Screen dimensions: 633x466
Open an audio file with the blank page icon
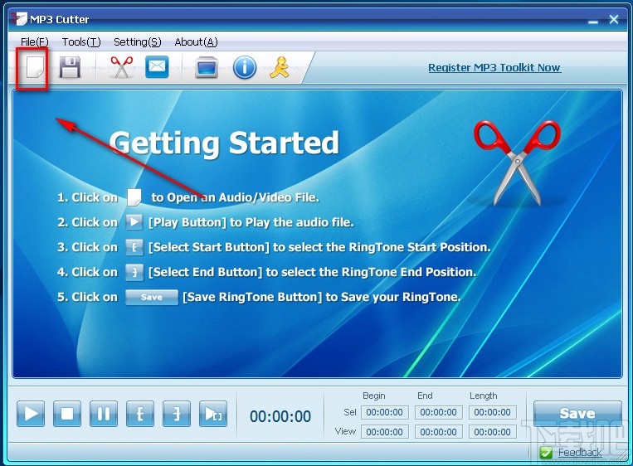(34, 66)
